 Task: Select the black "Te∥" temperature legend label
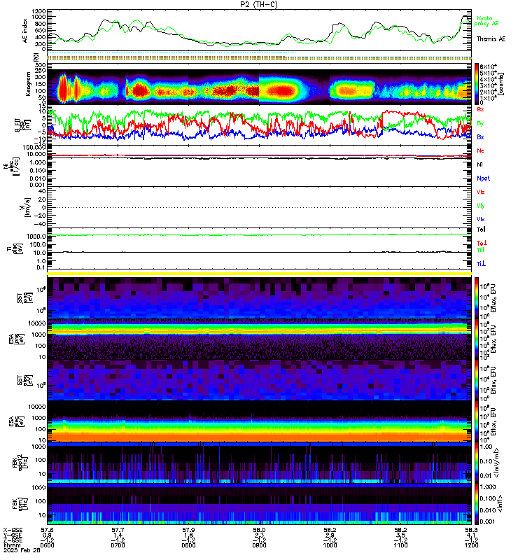pyautogui.click(x=481, y=230)
